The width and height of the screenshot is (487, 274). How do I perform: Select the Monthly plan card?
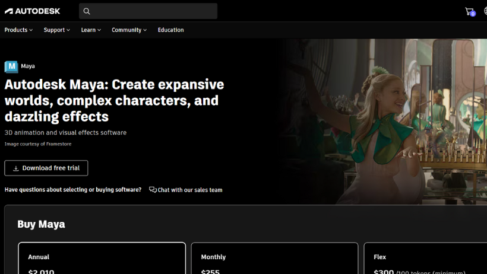point(274,258)
